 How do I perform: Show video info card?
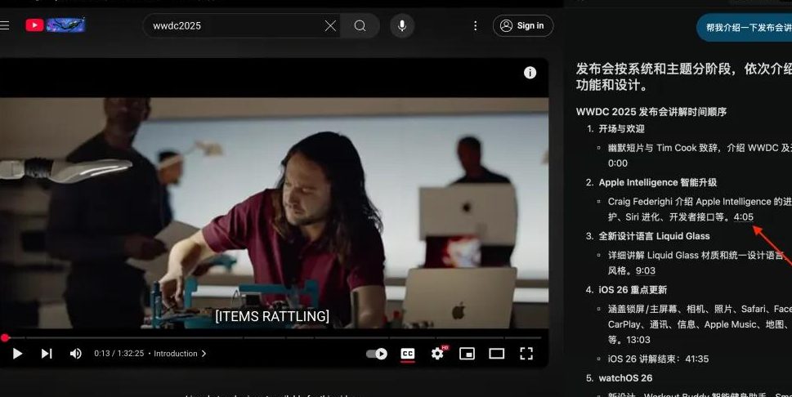530,73
